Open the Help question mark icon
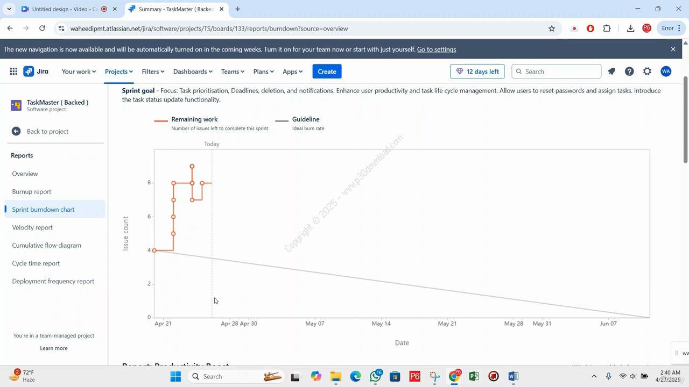This screenshot has height=387, width=689. [x=629, y=71]
